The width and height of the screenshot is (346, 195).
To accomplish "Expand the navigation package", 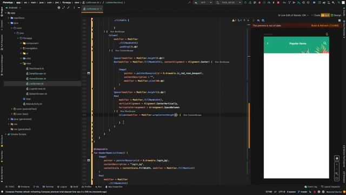I will 21,48.
